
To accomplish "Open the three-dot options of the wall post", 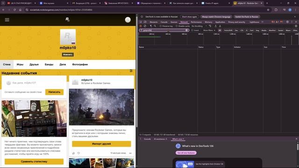I will 130,153.
